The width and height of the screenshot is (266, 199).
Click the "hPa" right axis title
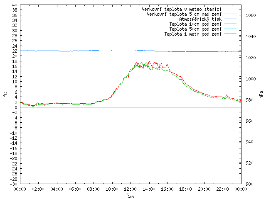[x=261, y=95]
